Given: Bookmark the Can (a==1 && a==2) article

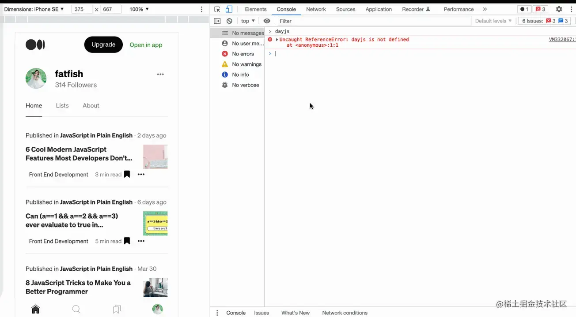Looking at the screenshot, I should pyautogui.click(x=127, y=241).
